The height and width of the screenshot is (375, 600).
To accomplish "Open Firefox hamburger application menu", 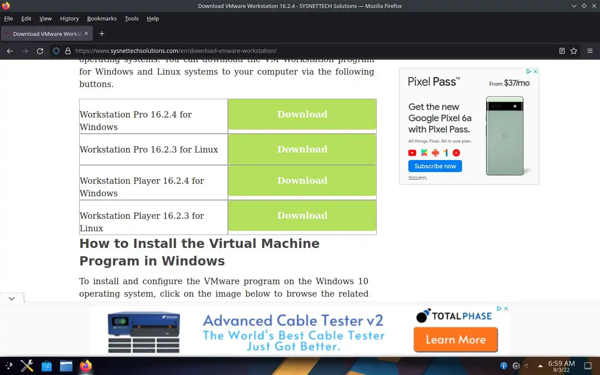I will [x=590, y=51].
